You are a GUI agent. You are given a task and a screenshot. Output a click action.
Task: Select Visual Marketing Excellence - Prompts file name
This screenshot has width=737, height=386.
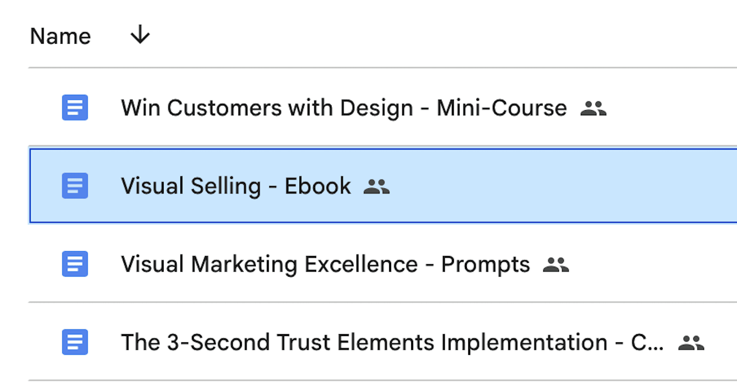pyautogui.click(x=325, y=264)
